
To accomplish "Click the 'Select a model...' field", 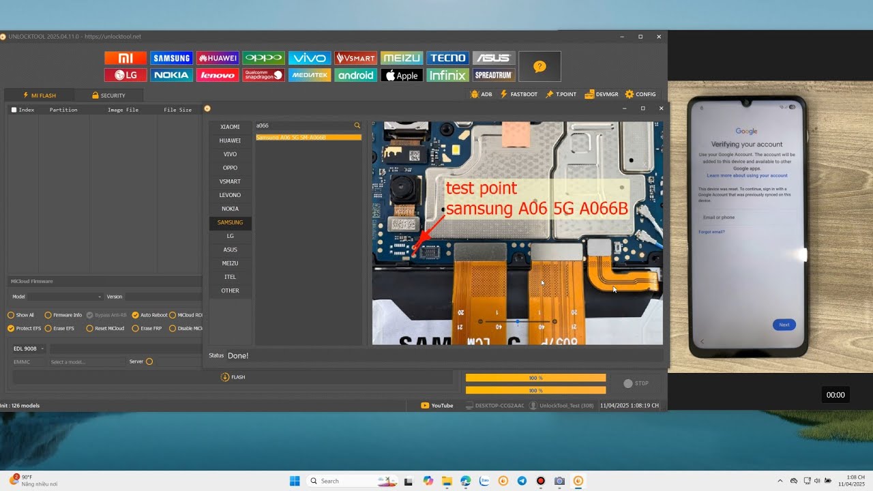I will click(x=87, y=362).
